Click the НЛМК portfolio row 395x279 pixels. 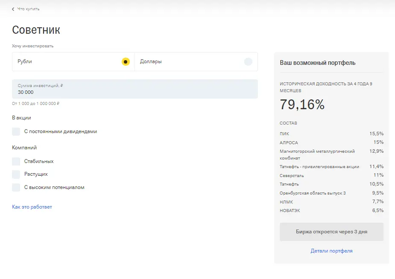click(331, 202)
